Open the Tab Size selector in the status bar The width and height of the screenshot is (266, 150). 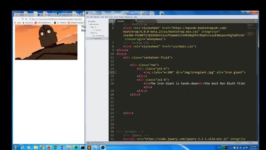(238, 143)
